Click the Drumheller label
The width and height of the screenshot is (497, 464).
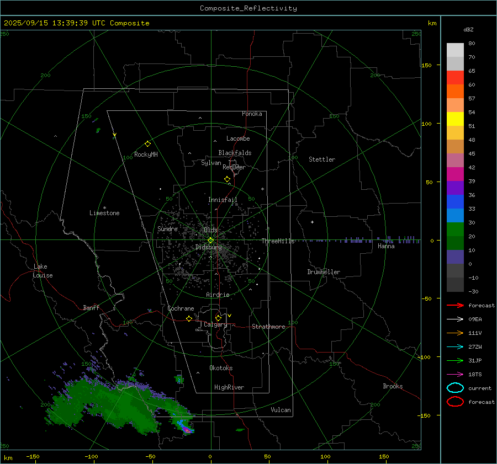coord(324,272)
